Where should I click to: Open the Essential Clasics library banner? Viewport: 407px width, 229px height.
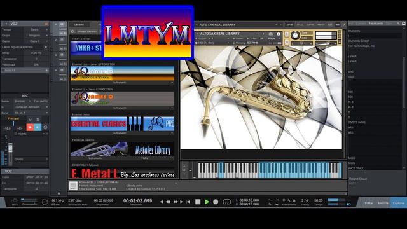pos(122,123)
